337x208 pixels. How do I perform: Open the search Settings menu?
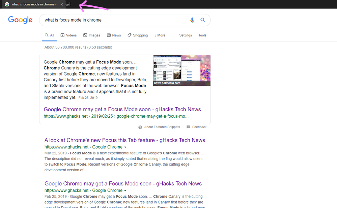point(186,35)
